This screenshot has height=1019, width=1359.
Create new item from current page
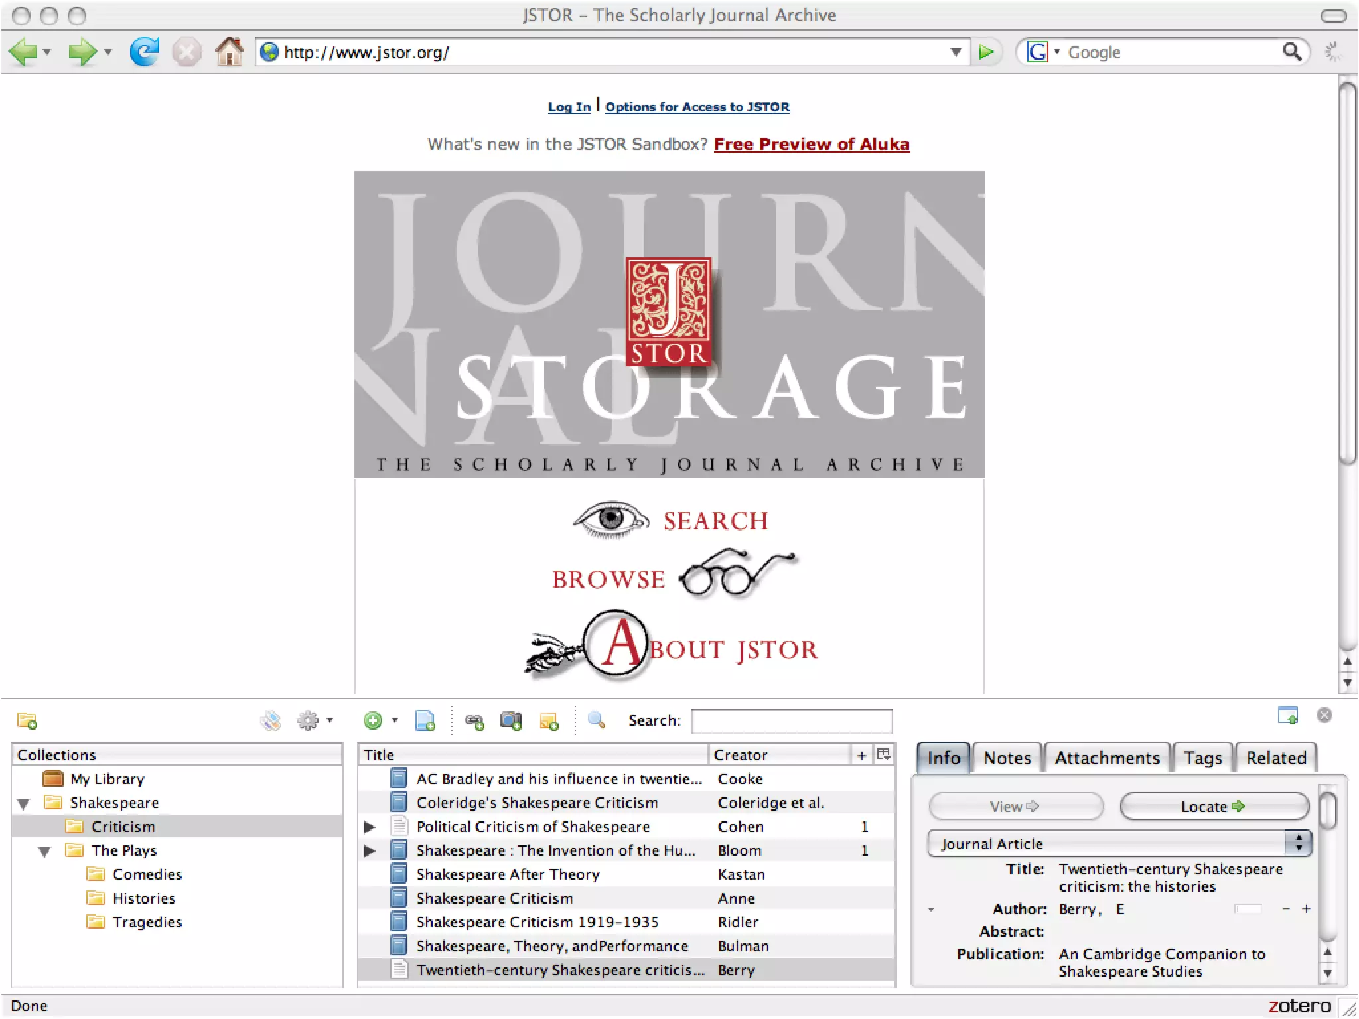(x=425, y=720)
